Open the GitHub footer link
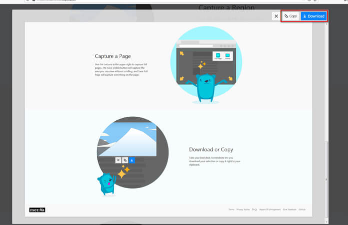This screenshot has width=348, height=225. click(x=302, y=210)
